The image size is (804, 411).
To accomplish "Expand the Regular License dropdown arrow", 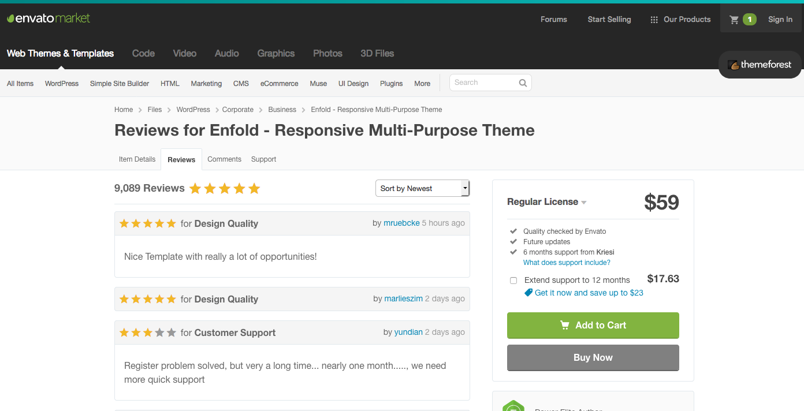I will [x=584, y=203].
